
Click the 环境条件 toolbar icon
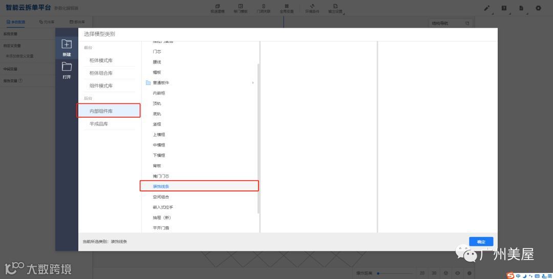click(312, 6)
